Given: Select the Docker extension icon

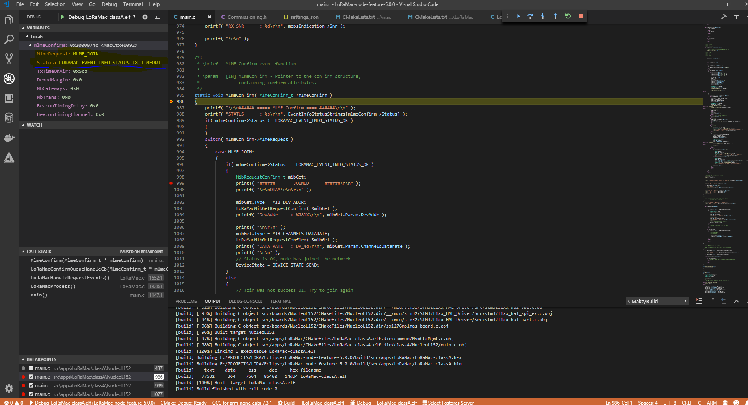Looking at the screenshot, I should click(9, 137).
